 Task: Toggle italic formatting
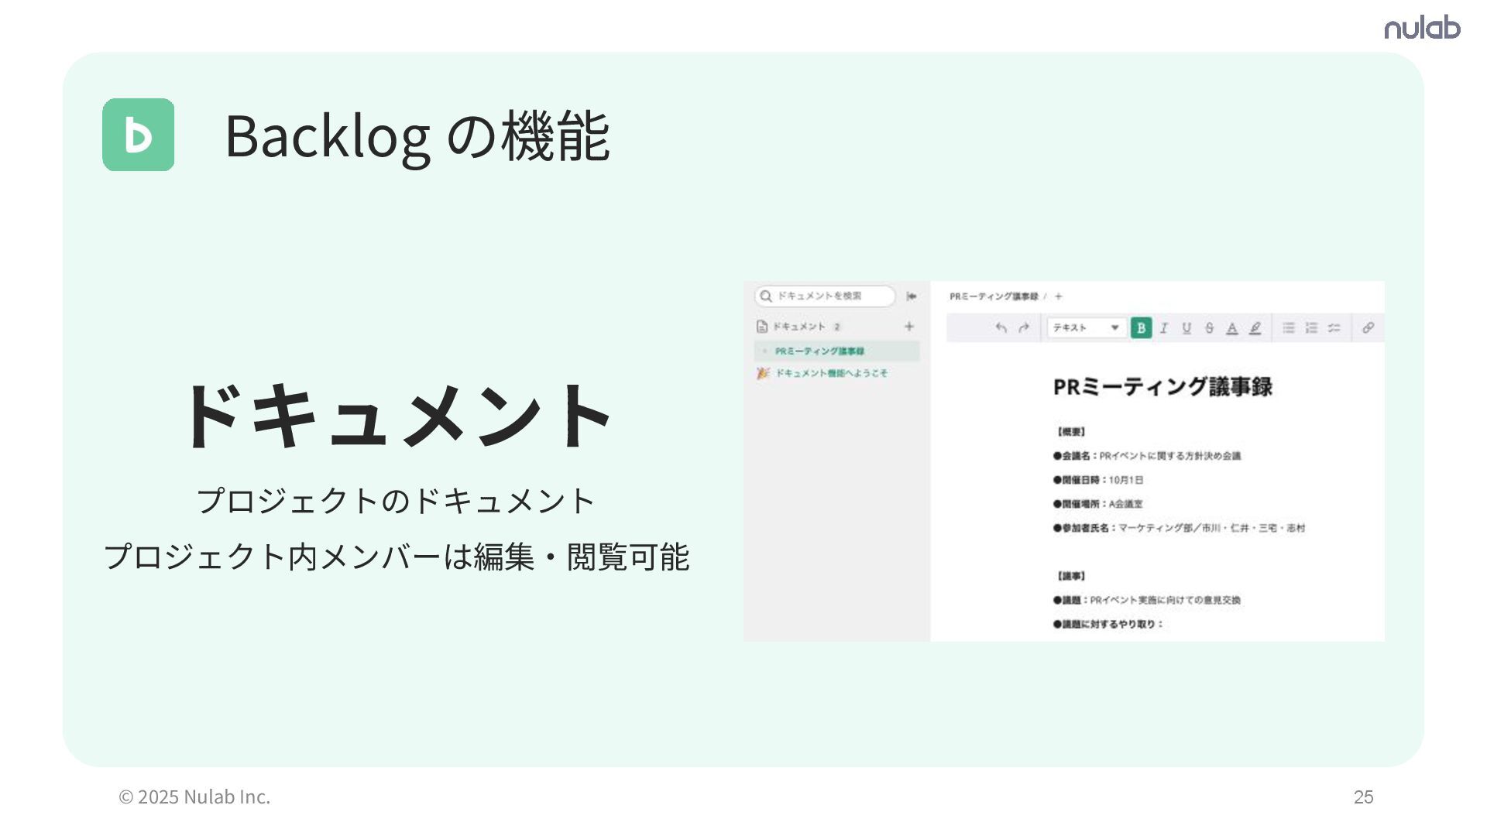coord(1163,327)
